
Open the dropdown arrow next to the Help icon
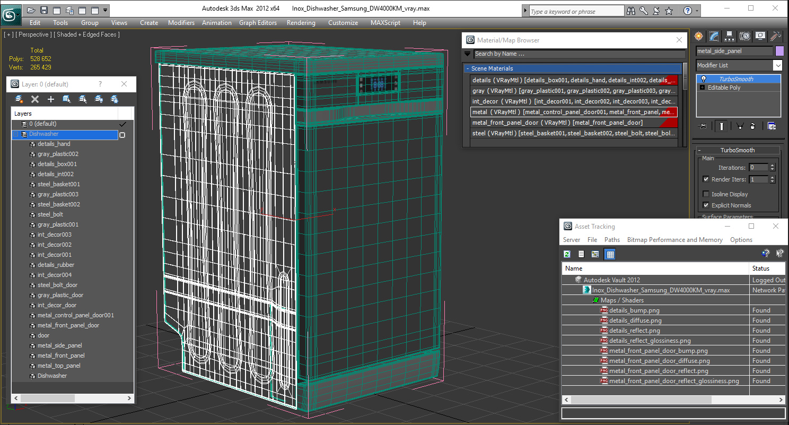point(697,11)
